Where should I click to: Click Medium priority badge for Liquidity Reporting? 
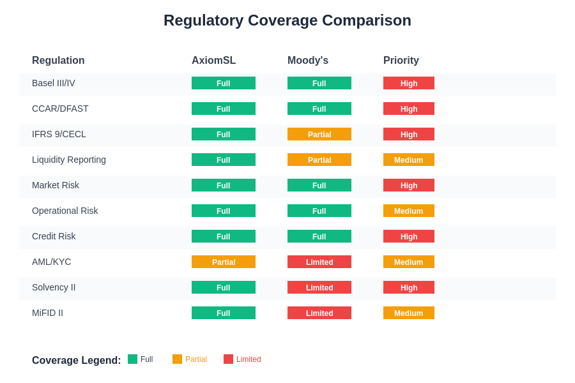(409, 160)
